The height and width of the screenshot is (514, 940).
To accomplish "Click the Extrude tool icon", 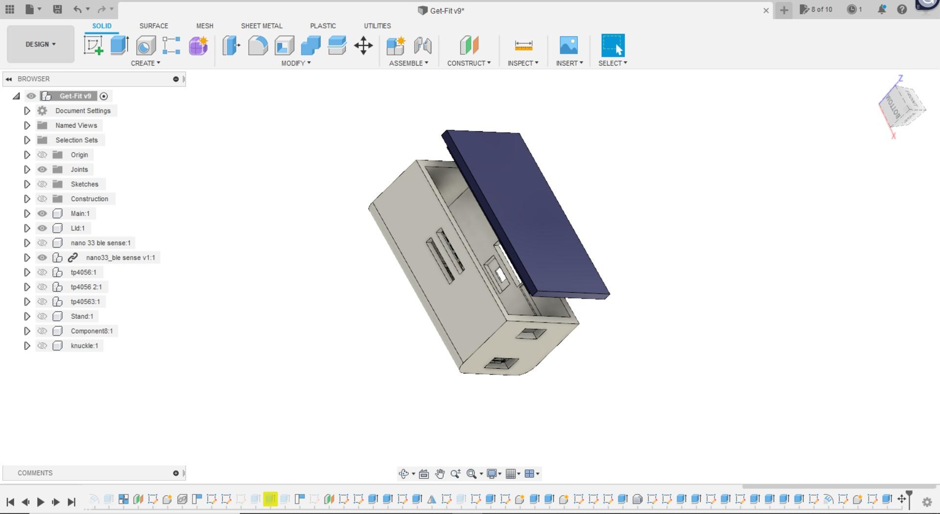I will click(119, 46).
